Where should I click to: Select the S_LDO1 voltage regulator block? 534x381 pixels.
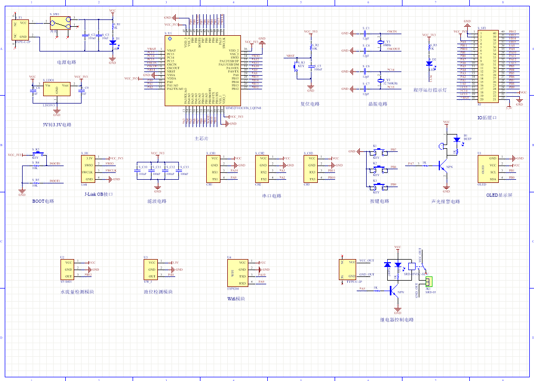coord(57,89)
